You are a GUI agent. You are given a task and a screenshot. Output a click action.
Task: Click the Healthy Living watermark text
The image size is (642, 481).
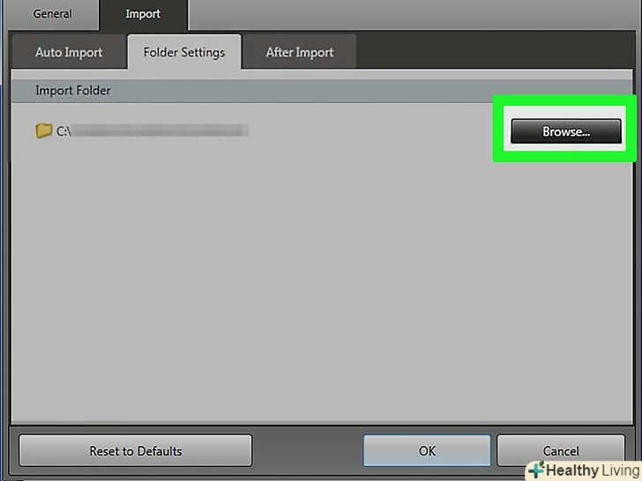593,470
